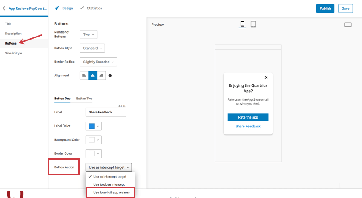Choose Use to close intercept option

click(x=110, y=184)
